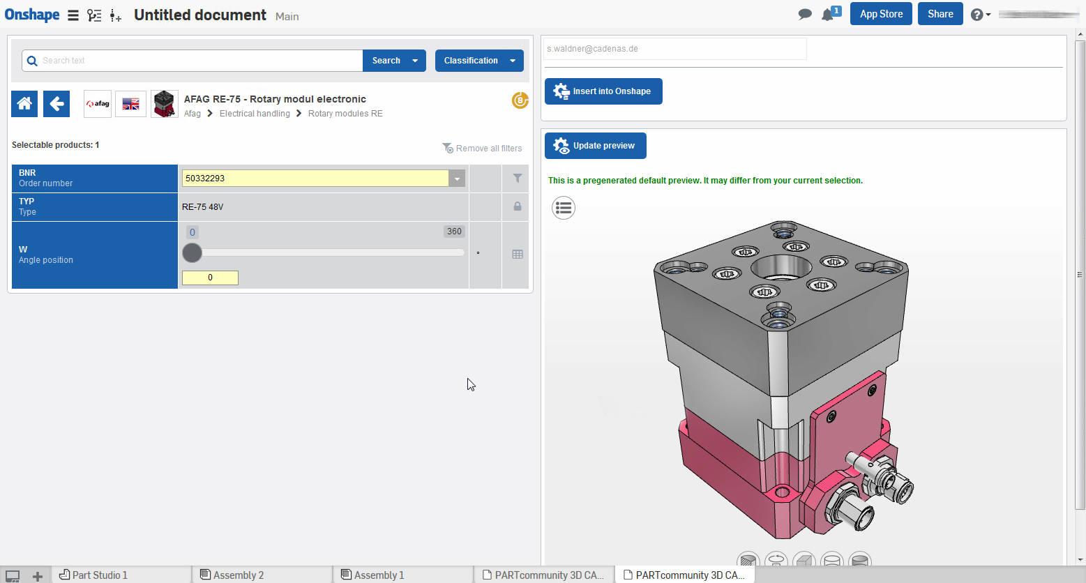Click the back arrow button
The width and height of the screenshot is (1086, 583).
[x=56, y=104]
